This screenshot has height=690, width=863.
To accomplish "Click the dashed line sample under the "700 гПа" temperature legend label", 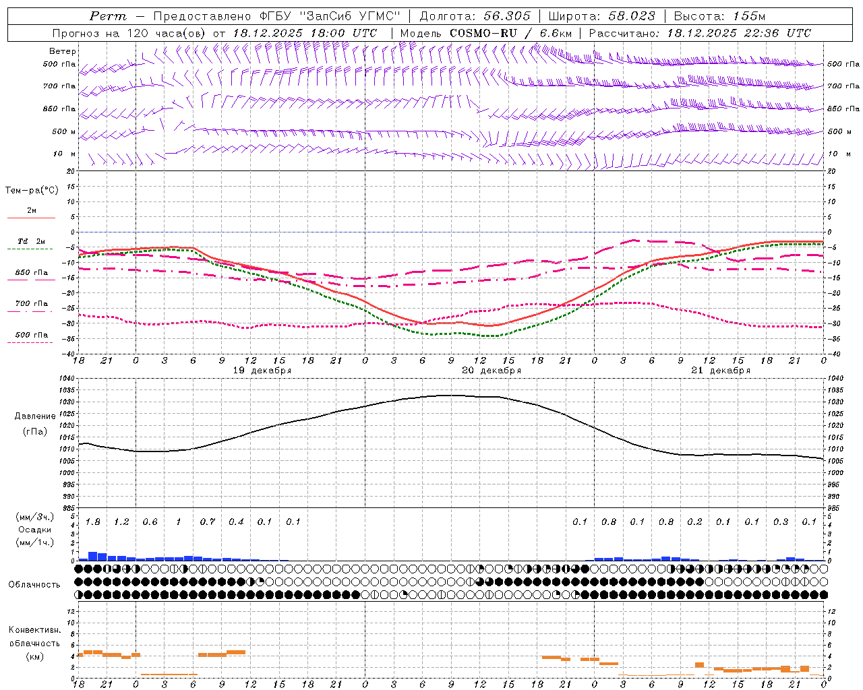I will tap(30, 311).
